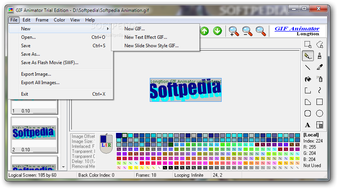
Task: Select New Text Effect GIF...
Action: (x=156, y=37)
